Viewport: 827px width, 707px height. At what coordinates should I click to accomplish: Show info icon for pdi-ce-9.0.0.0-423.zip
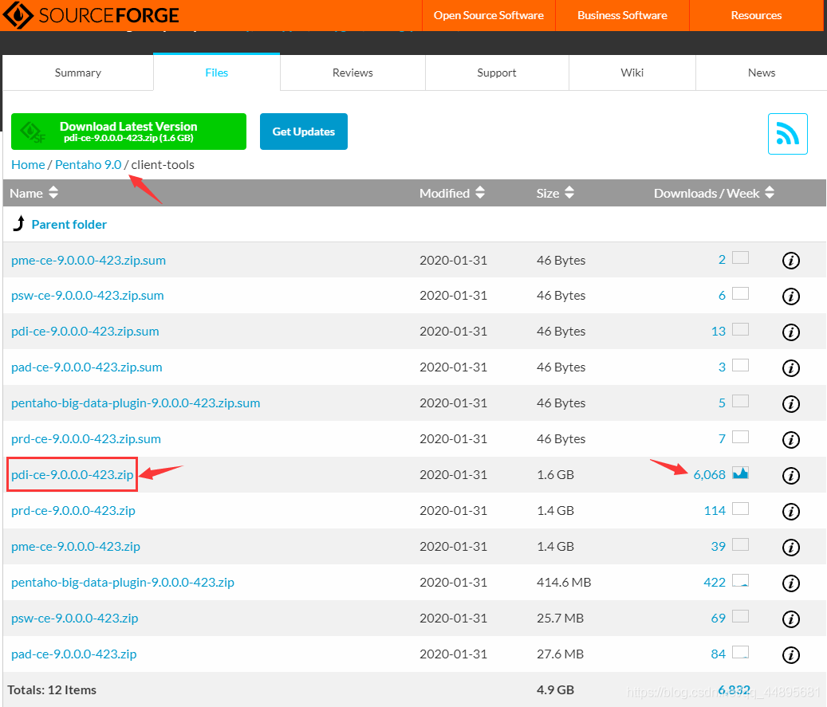click(x=790, y=476)
